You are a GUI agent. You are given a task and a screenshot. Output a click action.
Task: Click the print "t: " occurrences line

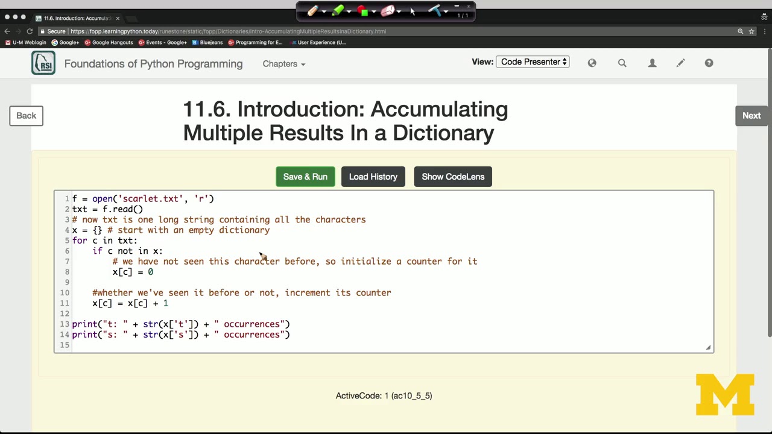(181, 324)
